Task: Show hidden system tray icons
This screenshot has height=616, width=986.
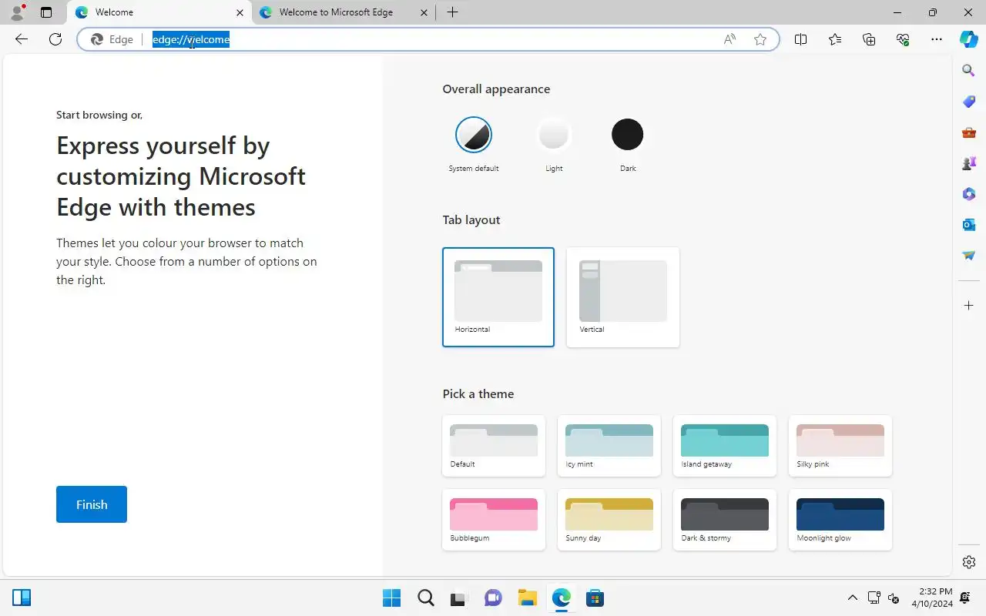Action: coord(853,598)
